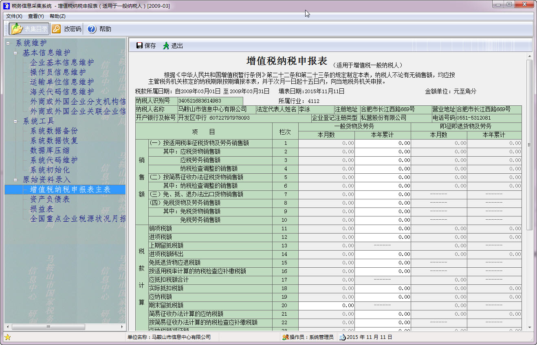Click the operator icon in status bar
537x345 pixels.
(286, 337)
